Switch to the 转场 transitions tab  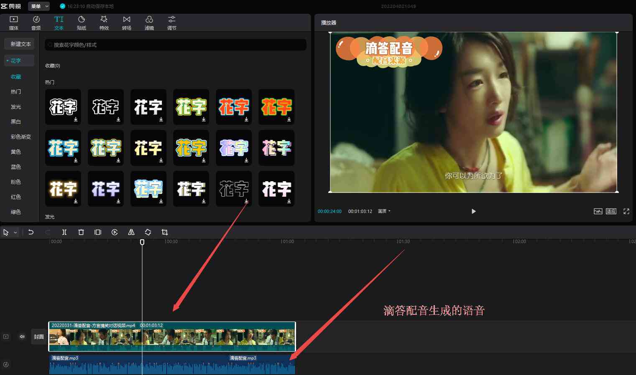pos(127,23)
